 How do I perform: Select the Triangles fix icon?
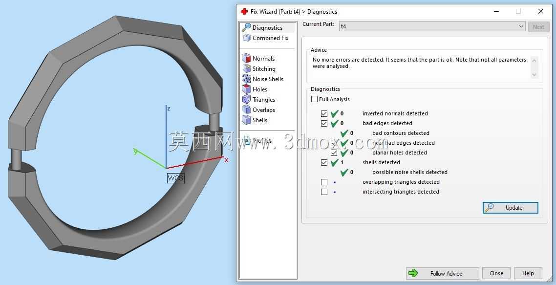(246, 99)
